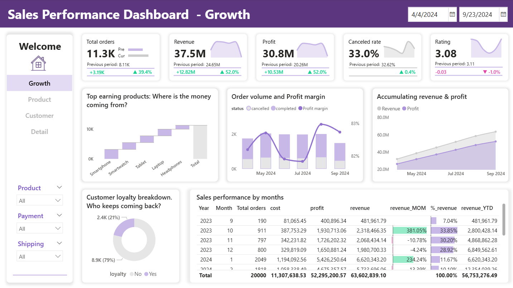Click the 4/4/2024 start date field
513x288 pixels.
pyautogui.click(x=427, y=15)
